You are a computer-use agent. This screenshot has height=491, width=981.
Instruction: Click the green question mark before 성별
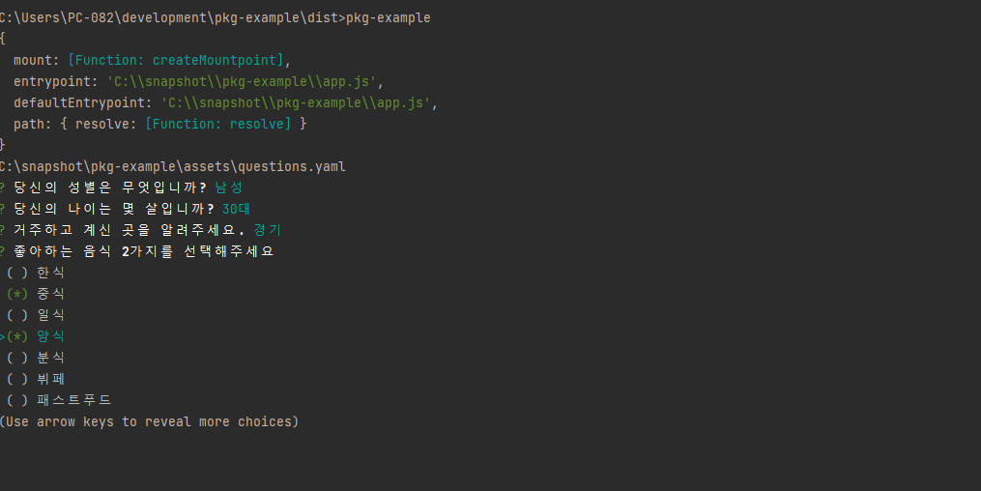3,188
